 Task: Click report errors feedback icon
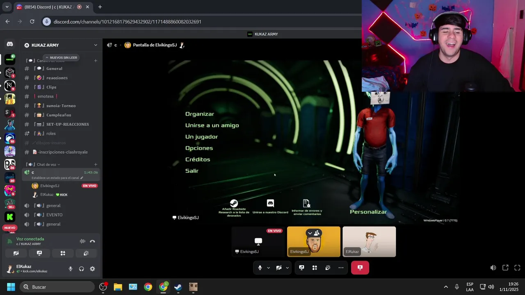(x=306, y=203)
